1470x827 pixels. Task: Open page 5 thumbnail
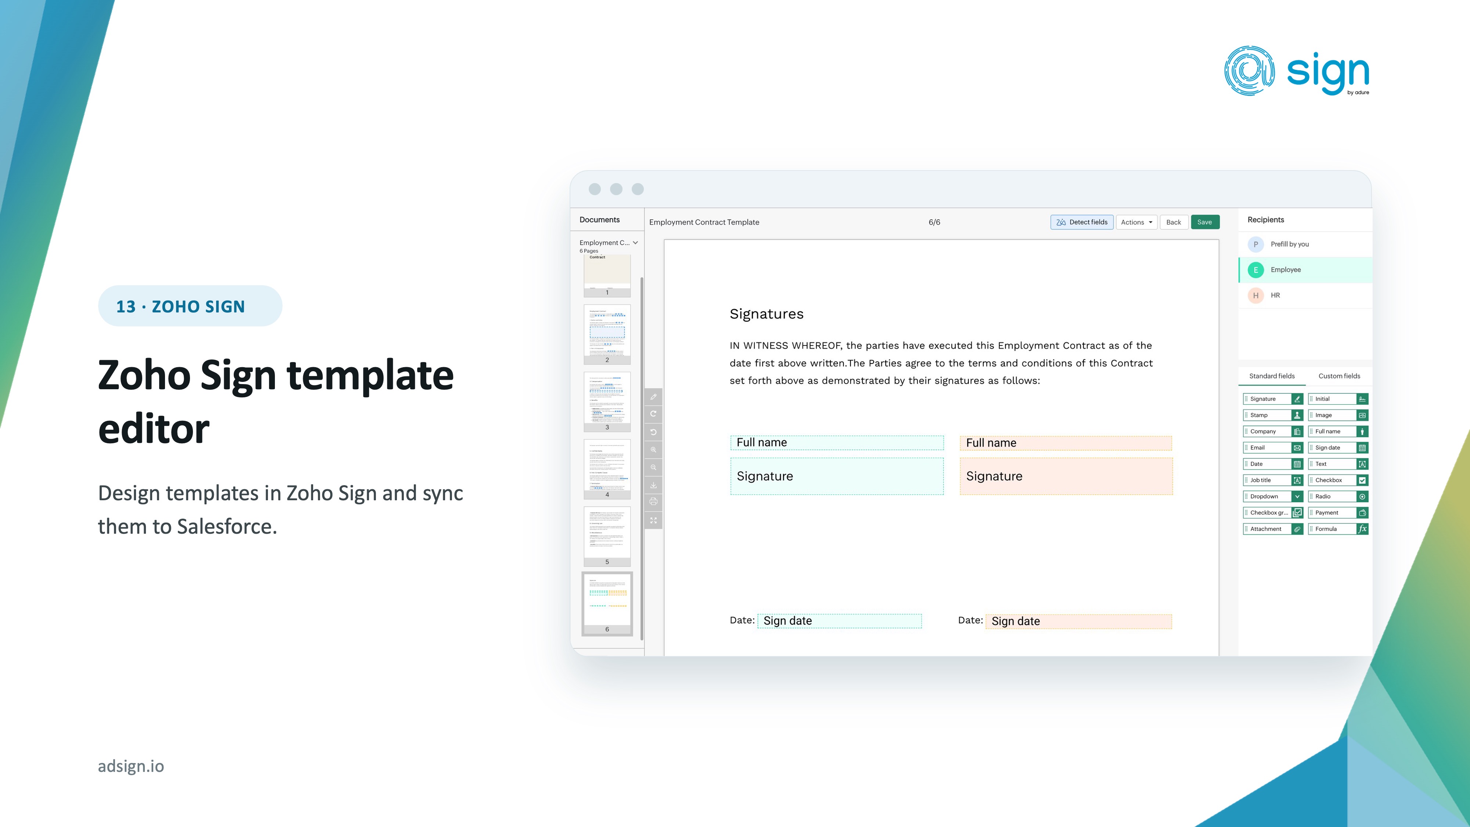[x=607, y=536]
